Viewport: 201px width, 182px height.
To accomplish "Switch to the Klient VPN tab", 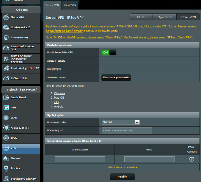I will tap(70, 5).
